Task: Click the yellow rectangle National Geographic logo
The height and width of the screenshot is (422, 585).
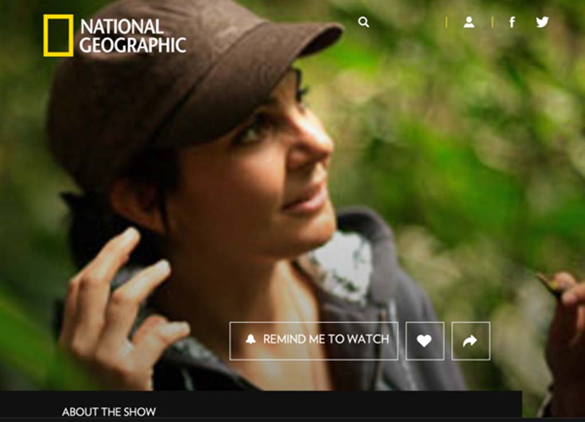Action: 58,35
